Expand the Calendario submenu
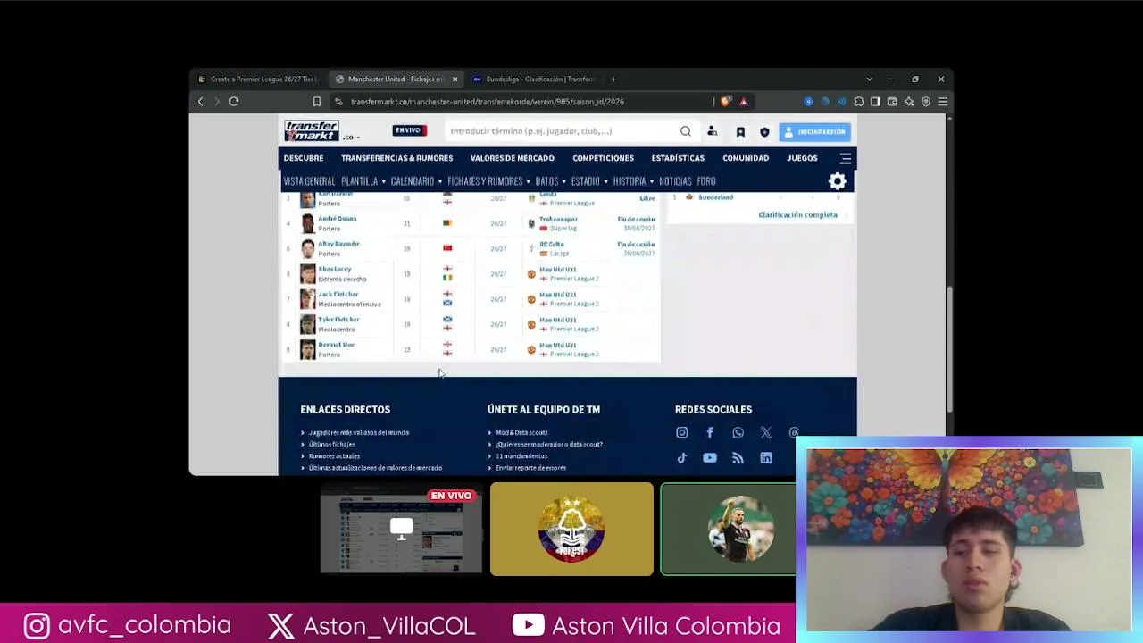Image resolution: width=1143 pixels, height=643 pixels. click(439, 182)
